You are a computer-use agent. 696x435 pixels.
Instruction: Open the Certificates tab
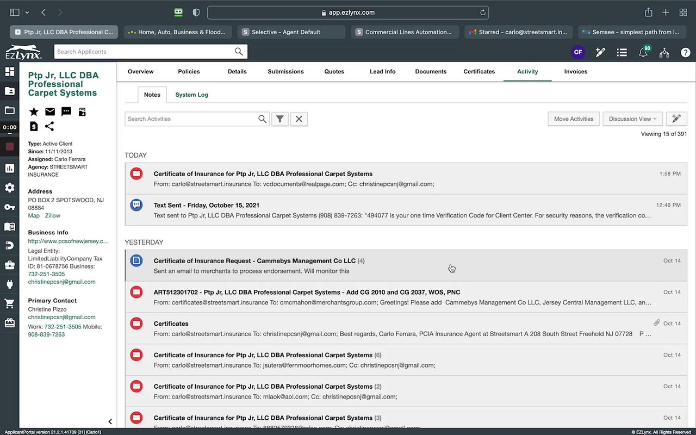(479, 72)
